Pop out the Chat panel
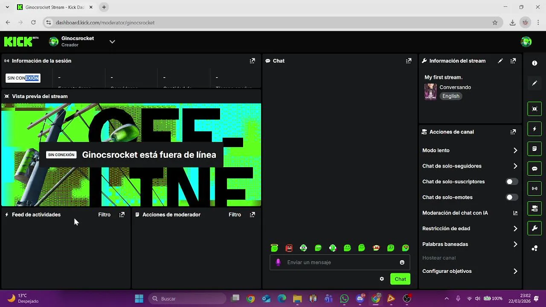The width and height of the screenshot is (546, 307). (x=409, y=61)
